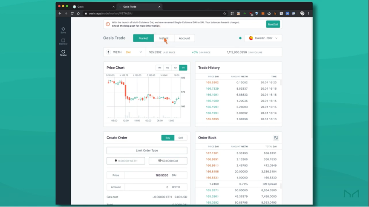Click the 0.00000 WETH balance button
Screen dimensions: 369x207
tap(126, 161)
